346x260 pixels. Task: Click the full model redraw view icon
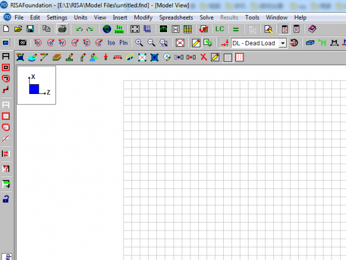point(180,43)
